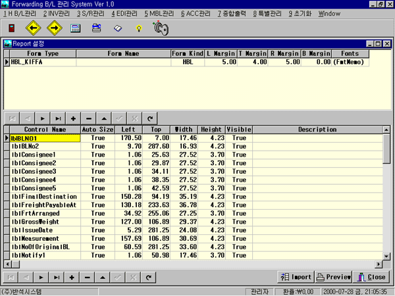
Task: Click the Form Kind HBL cell
Action: click(188, 62)
